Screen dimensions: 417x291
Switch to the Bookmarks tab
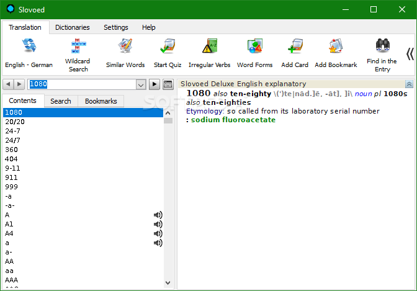(101, 101)
